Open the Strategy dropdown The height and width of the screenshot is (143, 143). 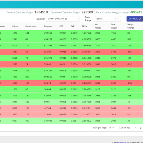[63, 19]
